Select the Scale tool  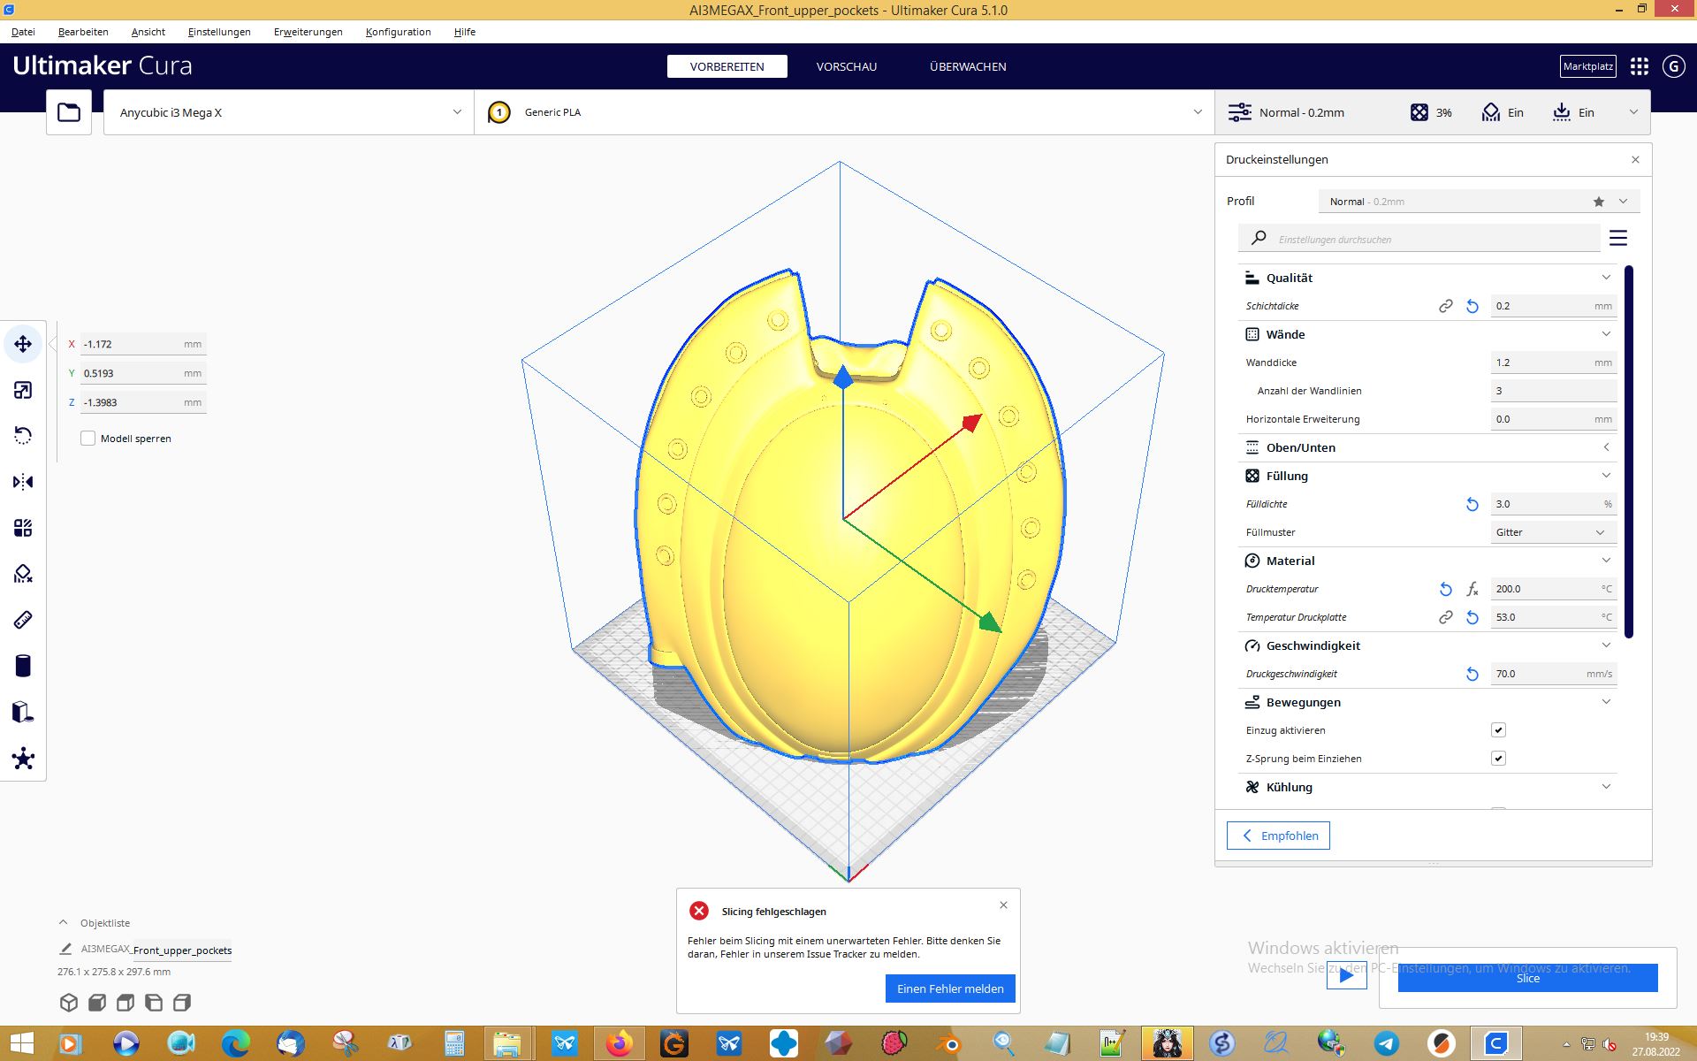click(23, 390)
